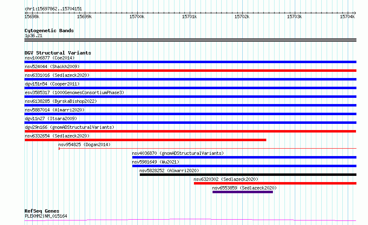Click the 1p36.21 band label
The height and width of the screenshot is (225, 368).
click(x=33, y=36)
